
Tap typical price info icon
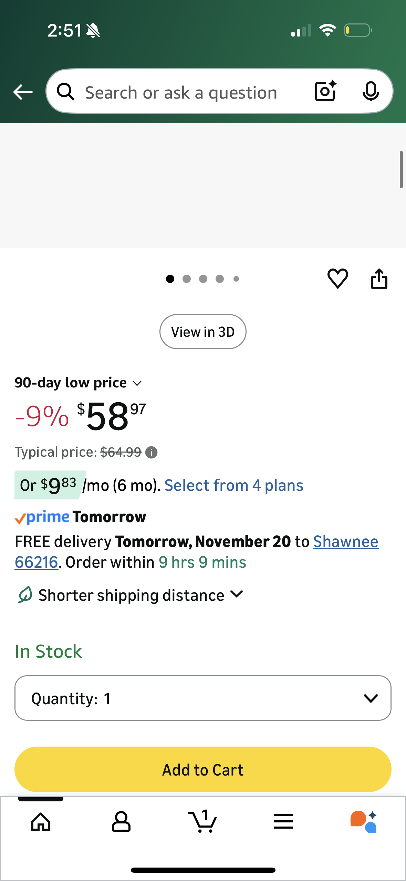pos(151,452)
